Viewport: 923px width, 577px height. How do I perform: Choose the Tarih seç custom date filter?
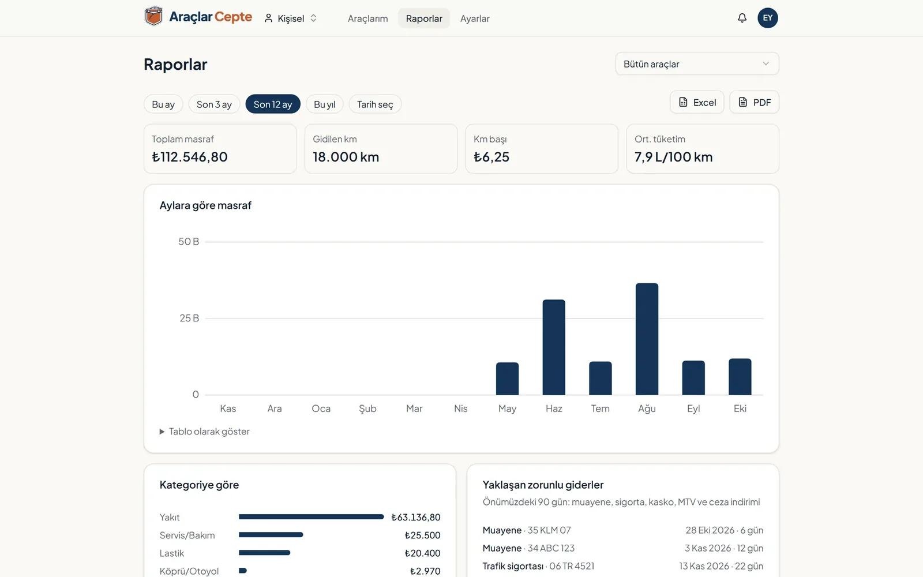click(x=375, y=104)
